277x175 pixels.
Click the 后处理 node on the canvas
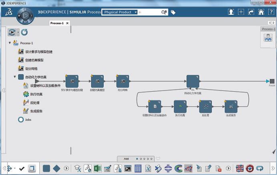205,106
